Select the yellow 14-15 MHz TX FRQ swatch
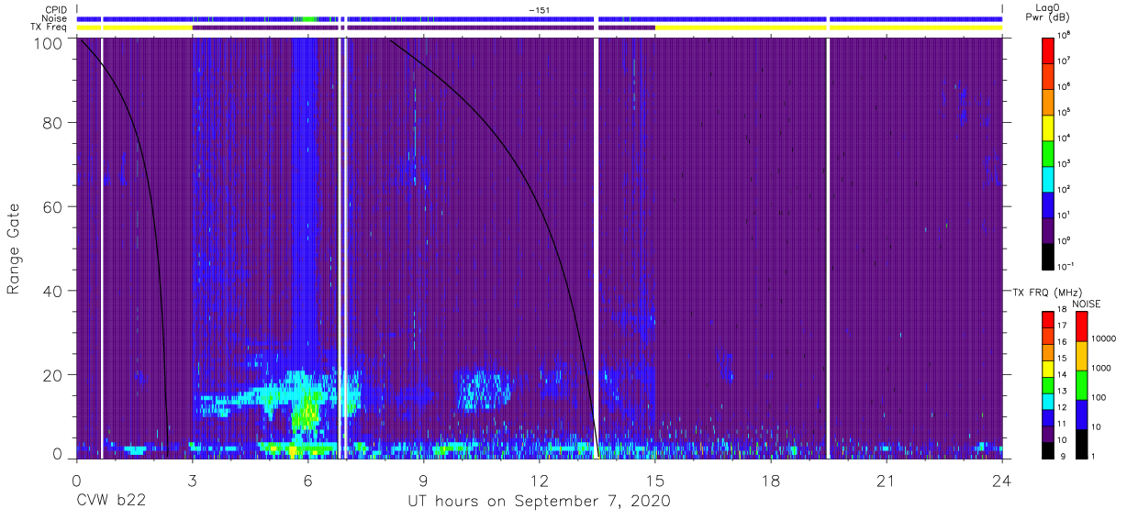Screen dimensions: 1127x520 click(1049, 369)
